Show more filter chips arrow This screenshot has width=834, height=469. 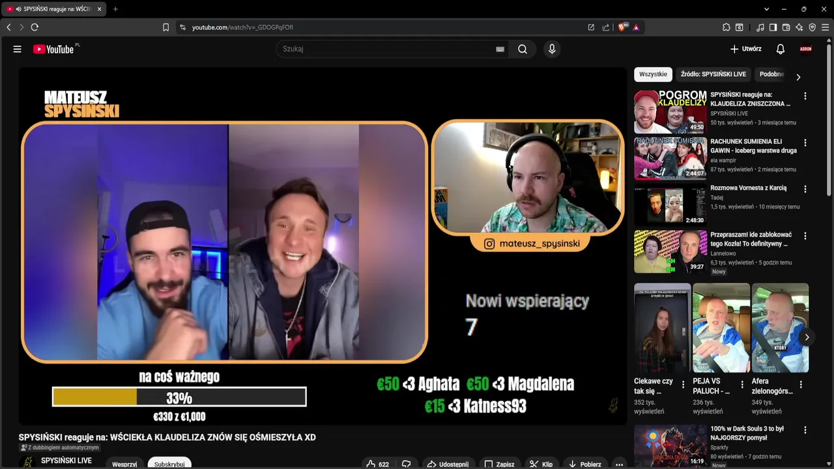pos(798,77)
